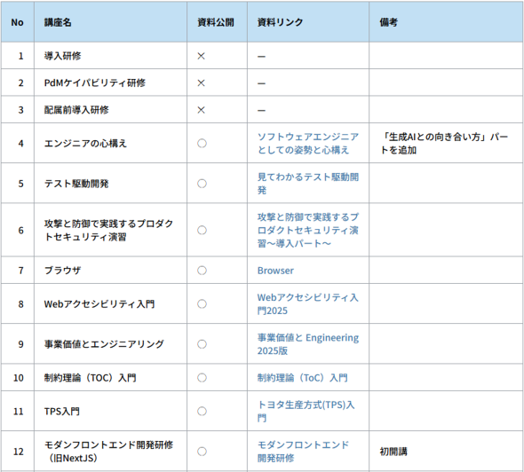Click the dash in the 導入研修 link column
The image size is (524, 472).
tap(261, 57)
